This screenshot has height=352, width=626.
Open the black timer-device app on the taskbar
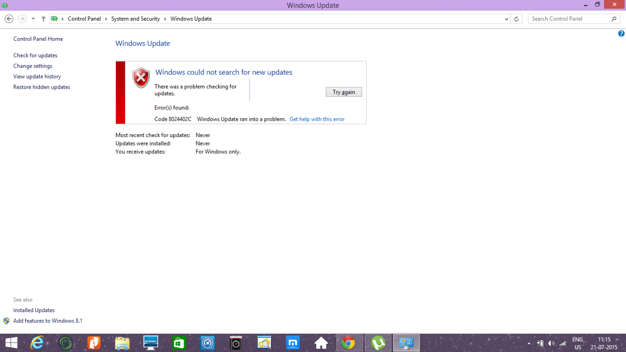click(x=236, y=343)
